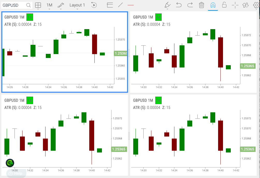The height and width of the screenshot is (178, 260).
Task: Select the red horizontal line tool
Action: tap(131, 5)
